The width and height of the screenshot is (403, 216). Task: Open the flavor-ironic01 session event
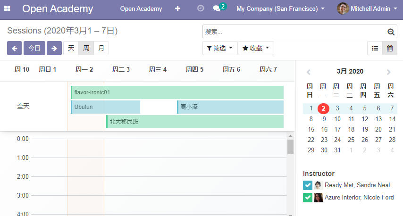177,92
